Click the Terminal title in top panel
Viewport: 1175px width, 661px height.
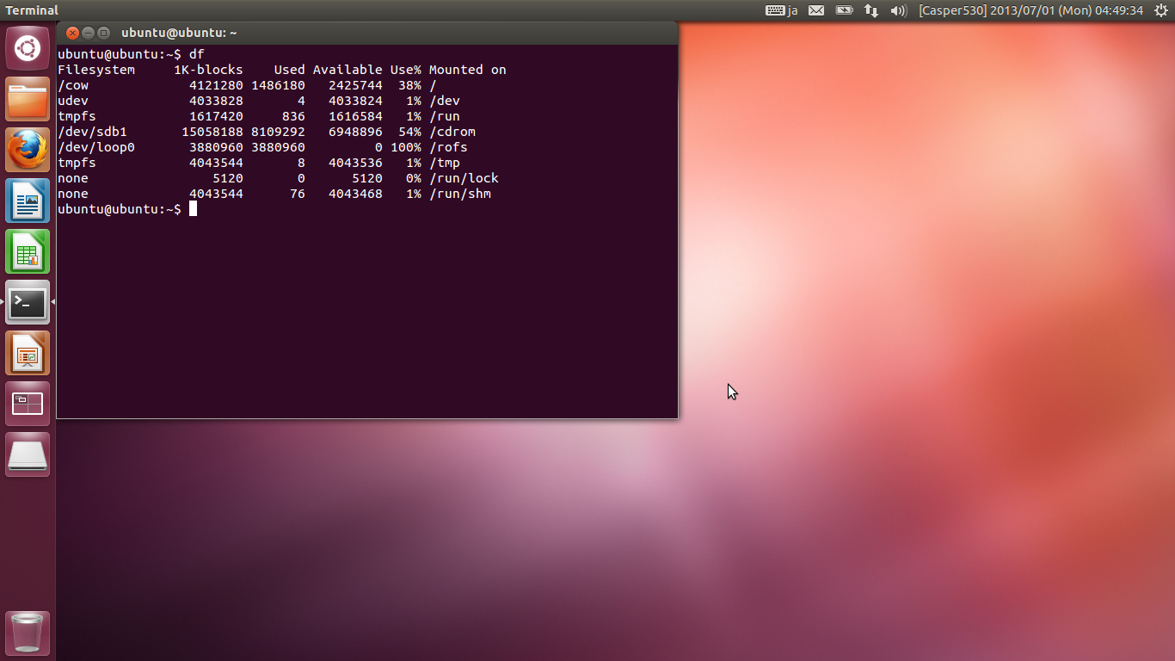(x=32, y=10)
